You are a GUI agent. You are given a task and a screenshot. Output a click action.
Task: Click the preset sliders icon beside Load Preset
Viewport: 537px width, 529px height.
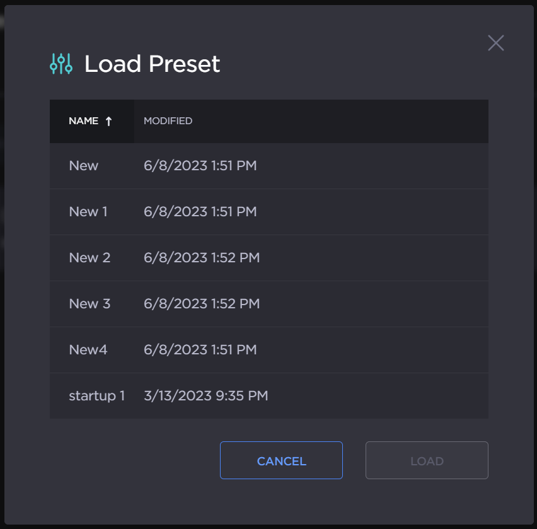[x=61, y=64]
